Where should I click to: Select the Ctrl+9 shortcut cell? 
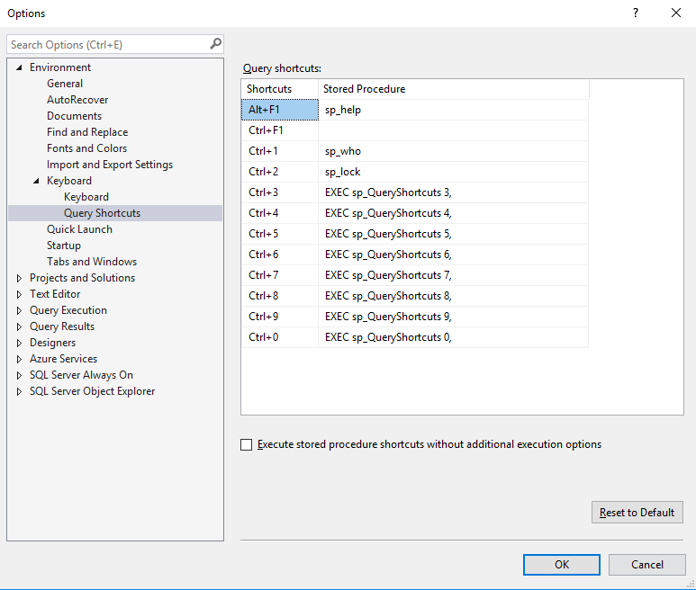tap(280, 317)
